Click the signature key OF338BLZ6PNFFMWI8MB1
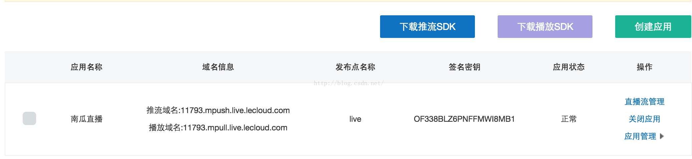Viewport: 692px width, 159px height. tap(464, 119)
